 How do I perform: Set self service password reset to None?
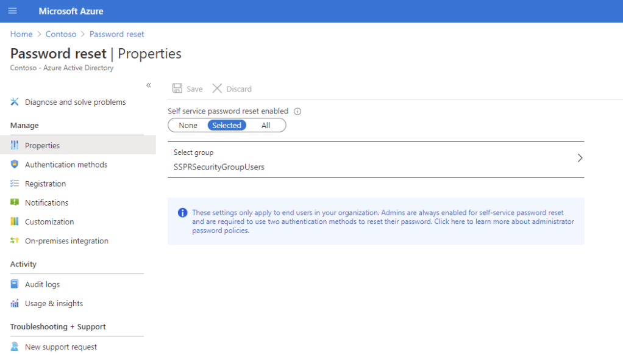click(x=188, y=125)
